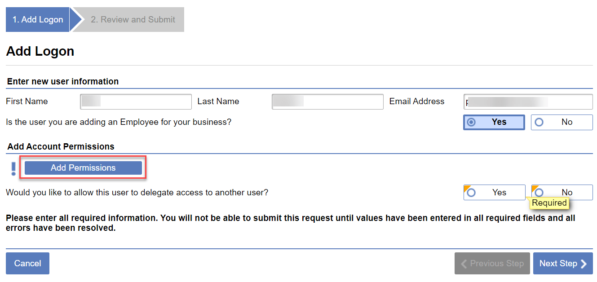Click the yellow Required tooltip

tap(550, 203)
